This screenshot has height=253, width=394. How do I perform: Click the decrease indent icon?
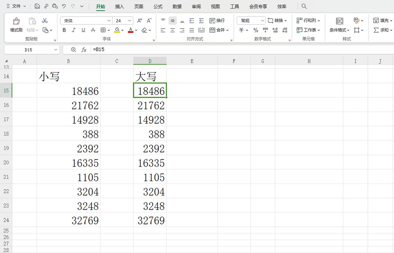pos(191,21)
